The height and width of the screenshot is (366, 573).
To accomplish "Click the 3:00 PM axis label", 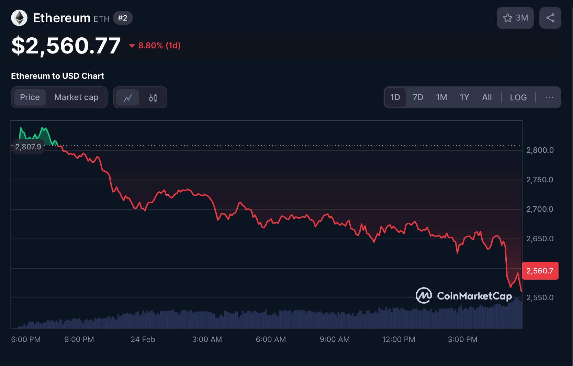I will click(x=462, y=339).
